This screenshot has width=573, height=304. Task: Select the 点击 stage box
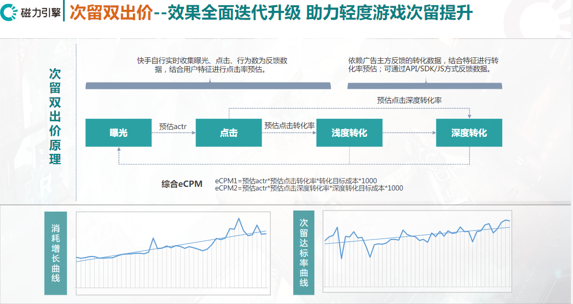click(x=230, y=133)
